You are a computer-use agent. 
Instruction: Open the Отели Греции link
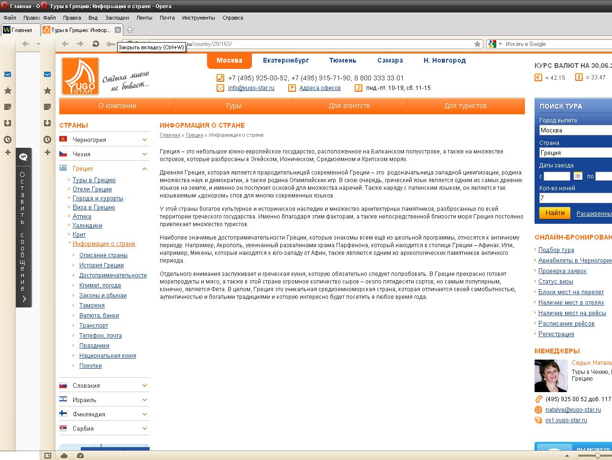[92, 189]
